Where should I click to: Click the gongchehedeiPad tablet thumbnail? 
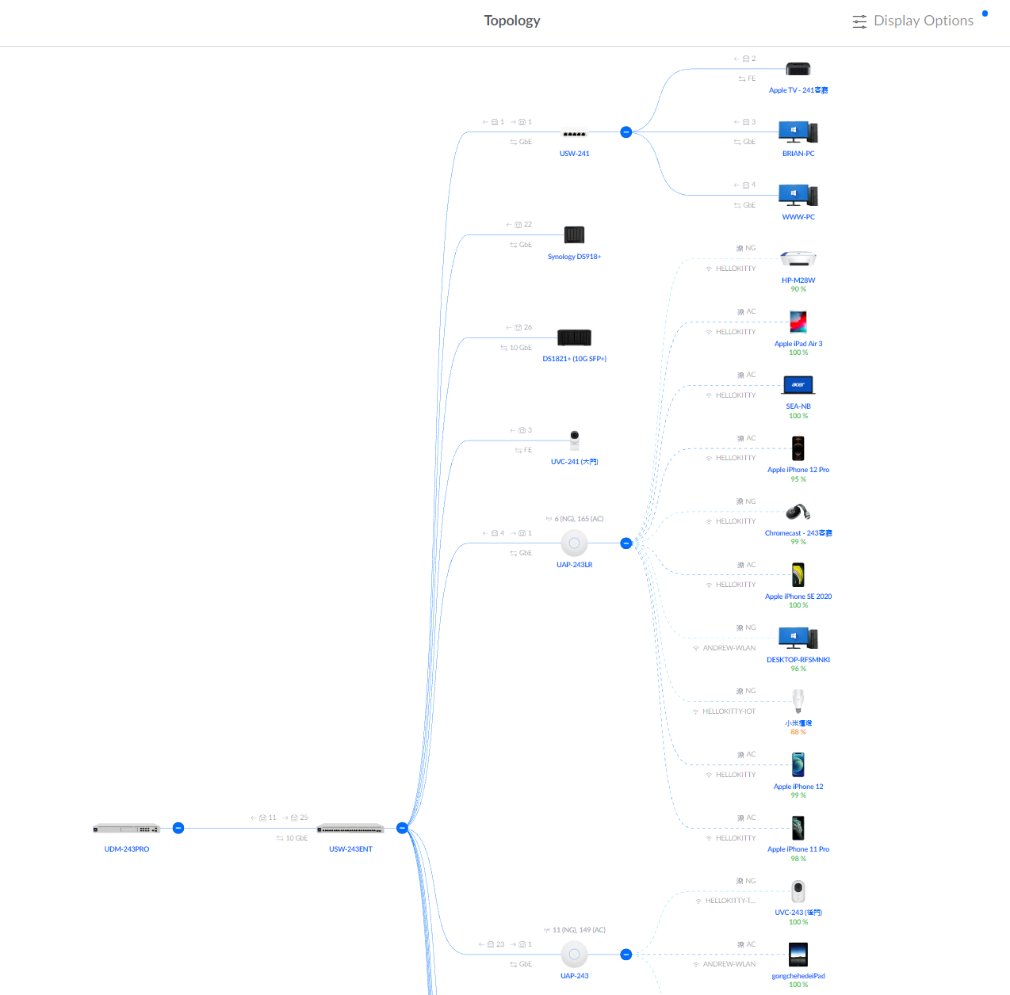[x=798, y=955]
